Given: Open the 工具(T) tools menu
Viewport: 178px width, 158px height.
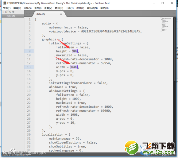Looking at the screenshot, I should [x=70, y=8].
